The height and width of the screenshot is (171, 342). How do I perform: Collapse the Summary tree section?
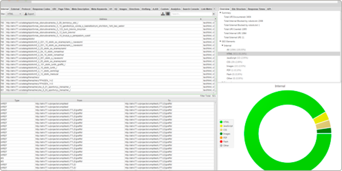pos(220,13)
